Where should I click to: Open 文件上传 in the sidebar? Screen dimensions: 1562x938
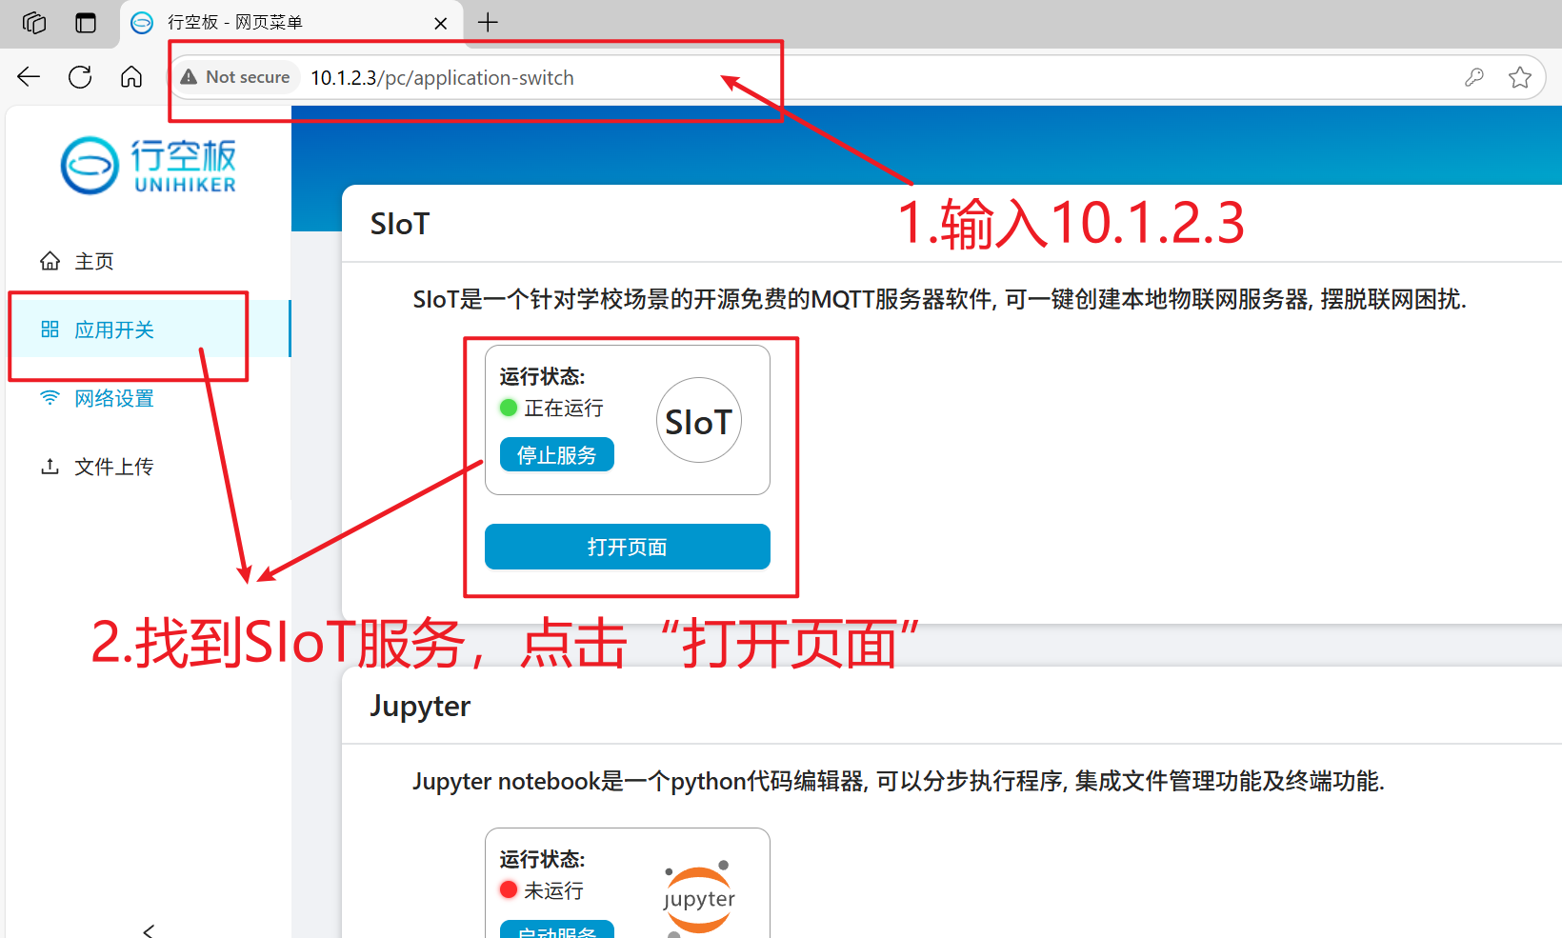click(148, 467)
